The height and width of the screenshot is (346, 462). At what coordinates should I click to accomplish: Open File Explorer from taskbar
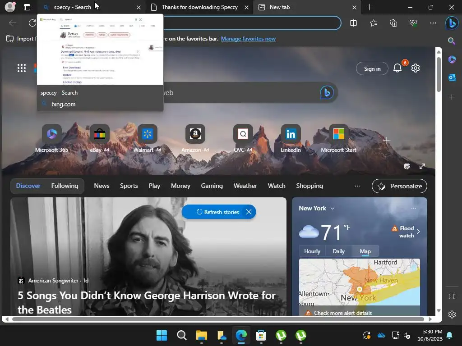tap(202, 335)
